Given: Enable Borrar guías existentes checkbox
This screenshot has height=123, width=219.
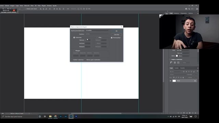Looking at the screenshot, I should [x=85, y=60].
